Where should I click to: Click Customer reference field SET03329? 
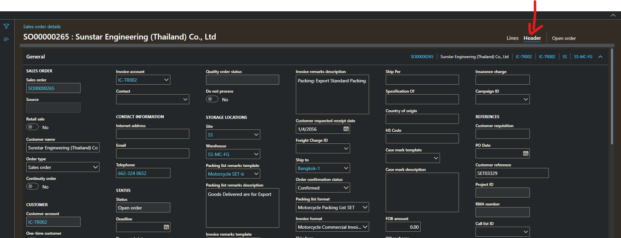coord(512,173)
